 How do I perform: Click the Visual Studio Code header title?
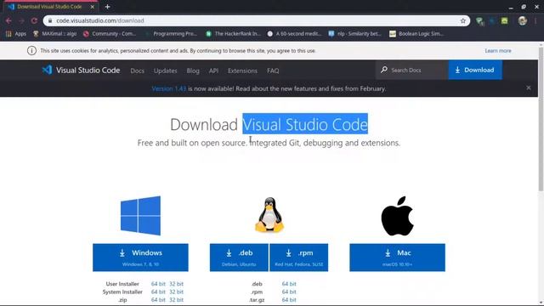pyautogui.click(x=88, y=70)
